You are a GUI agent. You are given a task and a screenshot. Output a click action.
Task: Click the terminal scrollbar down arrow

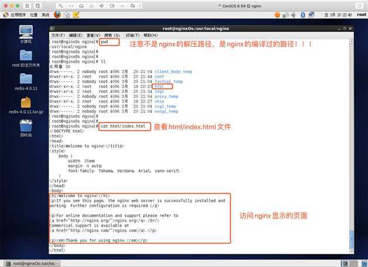tap(352, 251)
